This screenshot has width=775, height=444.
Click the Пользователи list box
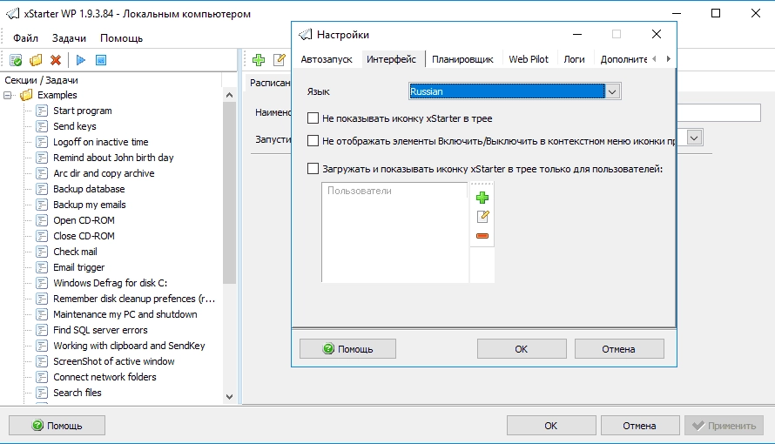pos(394,232)
